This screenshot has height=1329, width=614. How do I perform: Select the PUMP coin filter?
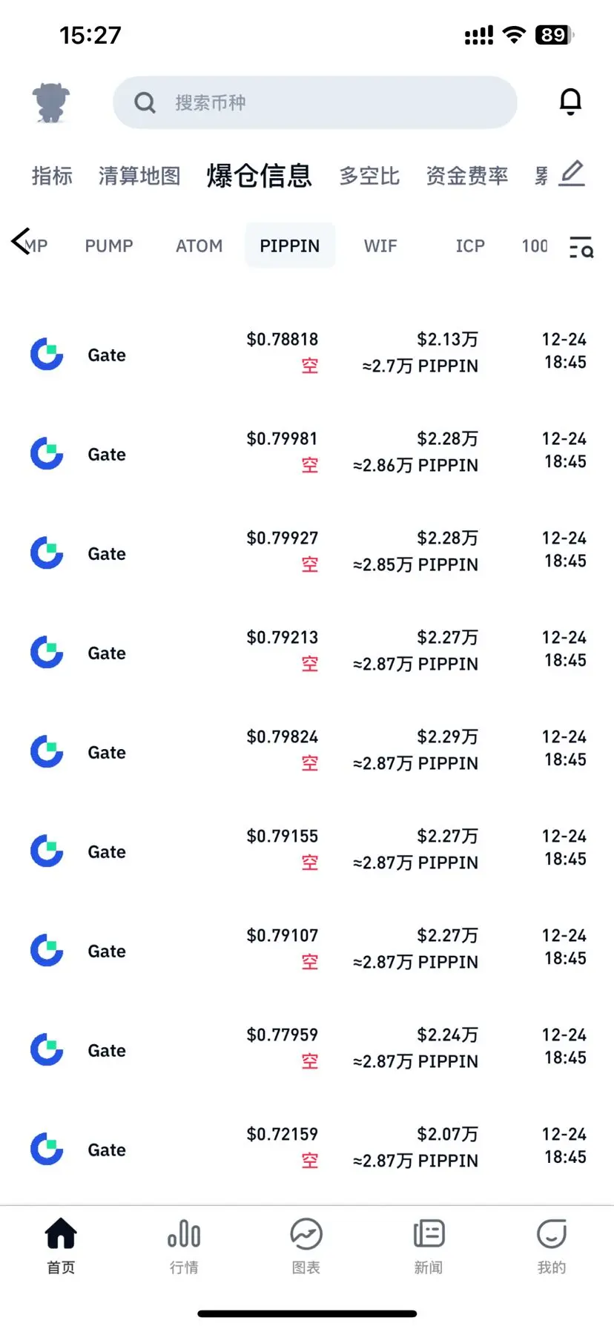pyautogui.click(x=109, y=246)
